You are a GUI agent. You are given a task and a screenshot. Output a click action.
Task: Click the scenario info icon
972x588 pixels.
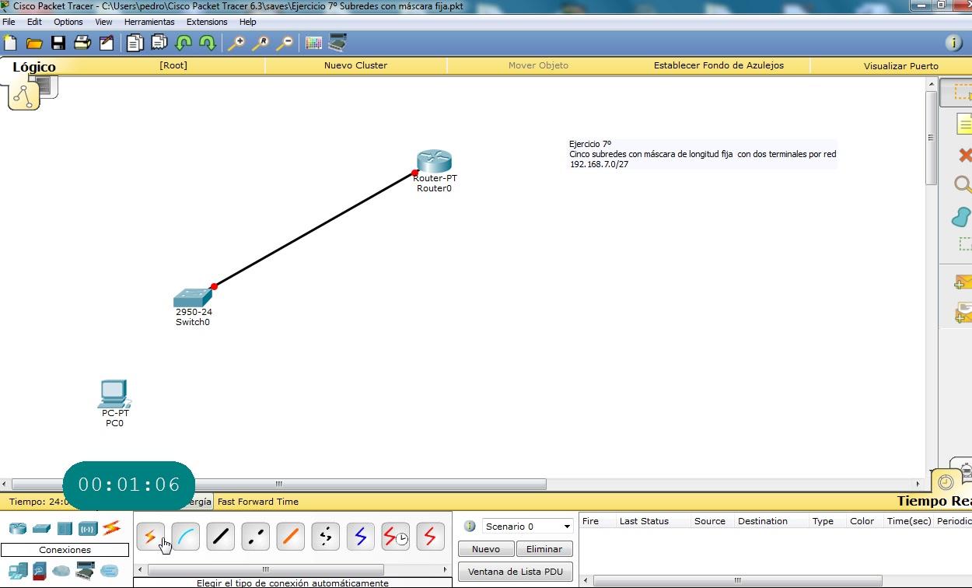pyautogui.click(x=470, y=527)
